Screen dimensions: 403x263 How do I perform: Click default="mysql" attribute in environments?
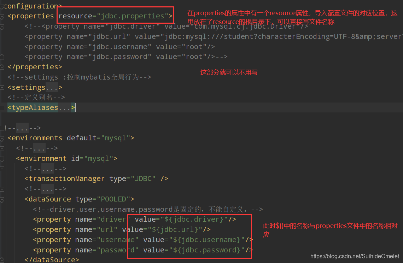coord(98,138)
